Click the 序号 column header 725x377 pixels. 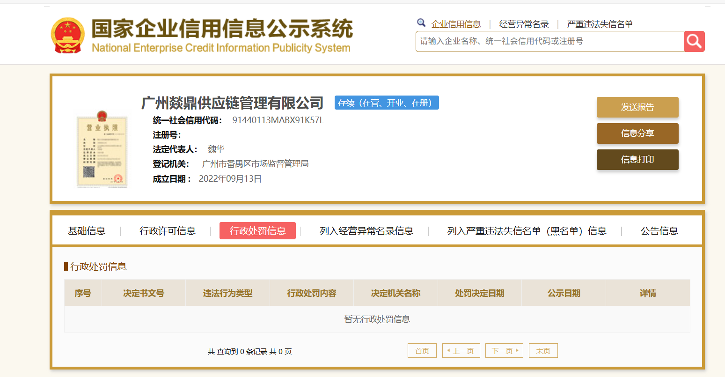pyautogui.click(x=83, y=293)
